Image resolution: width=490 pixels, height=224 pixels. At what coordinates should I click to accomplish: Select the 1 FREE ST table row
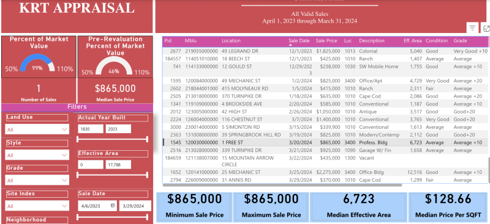point(325,142)
